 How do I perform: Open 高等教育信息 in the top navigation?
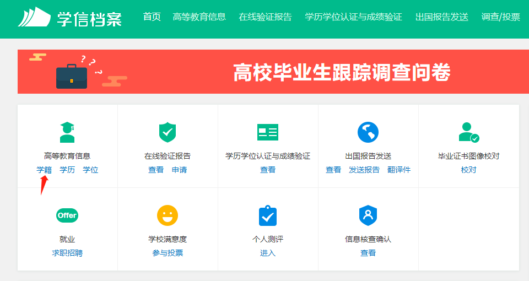tap(199, 17)
